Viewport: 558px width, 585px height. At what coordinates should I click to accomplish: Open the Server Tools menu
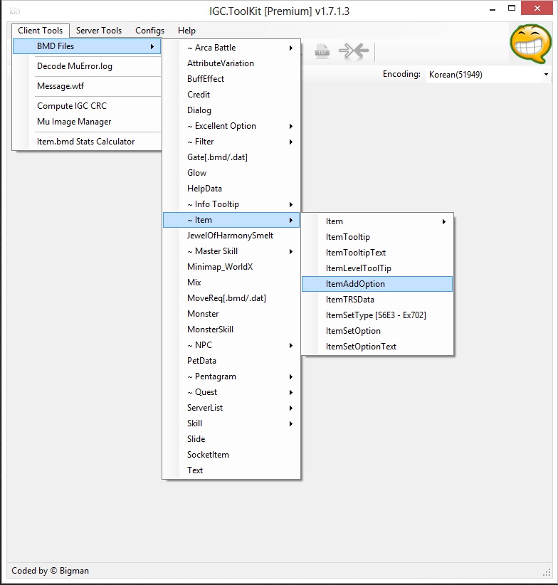[99, 31]
